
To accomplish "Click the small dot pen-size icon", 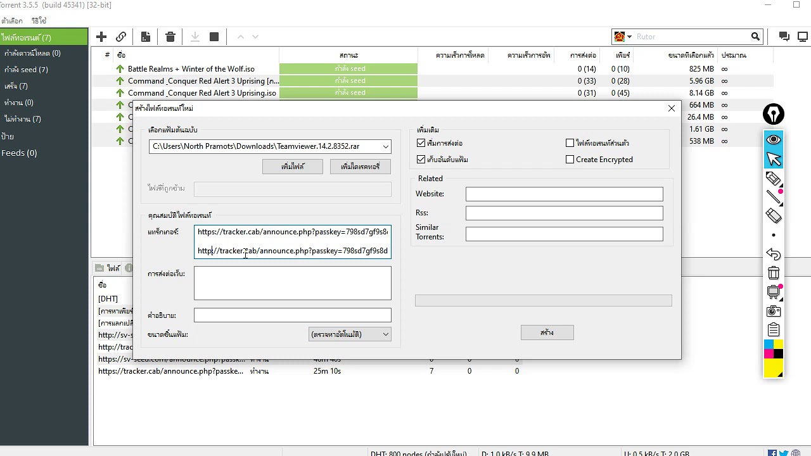I will 774,235.
